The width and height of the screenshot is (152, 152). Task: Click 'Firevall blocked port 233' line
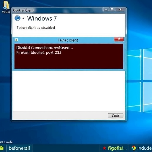coord(39,53)
